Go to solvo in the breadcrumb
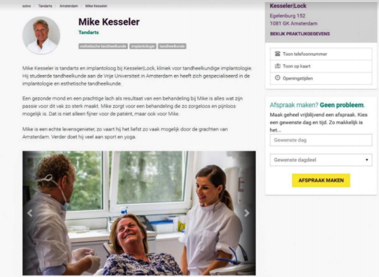 (26, 6)
